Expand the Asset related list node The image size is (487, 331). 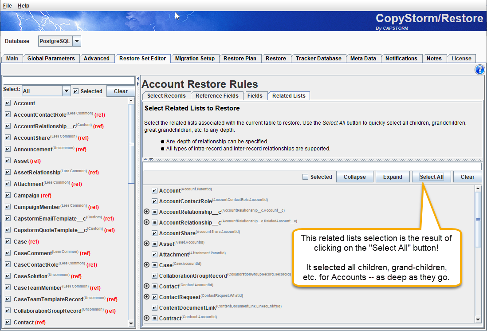147,244
